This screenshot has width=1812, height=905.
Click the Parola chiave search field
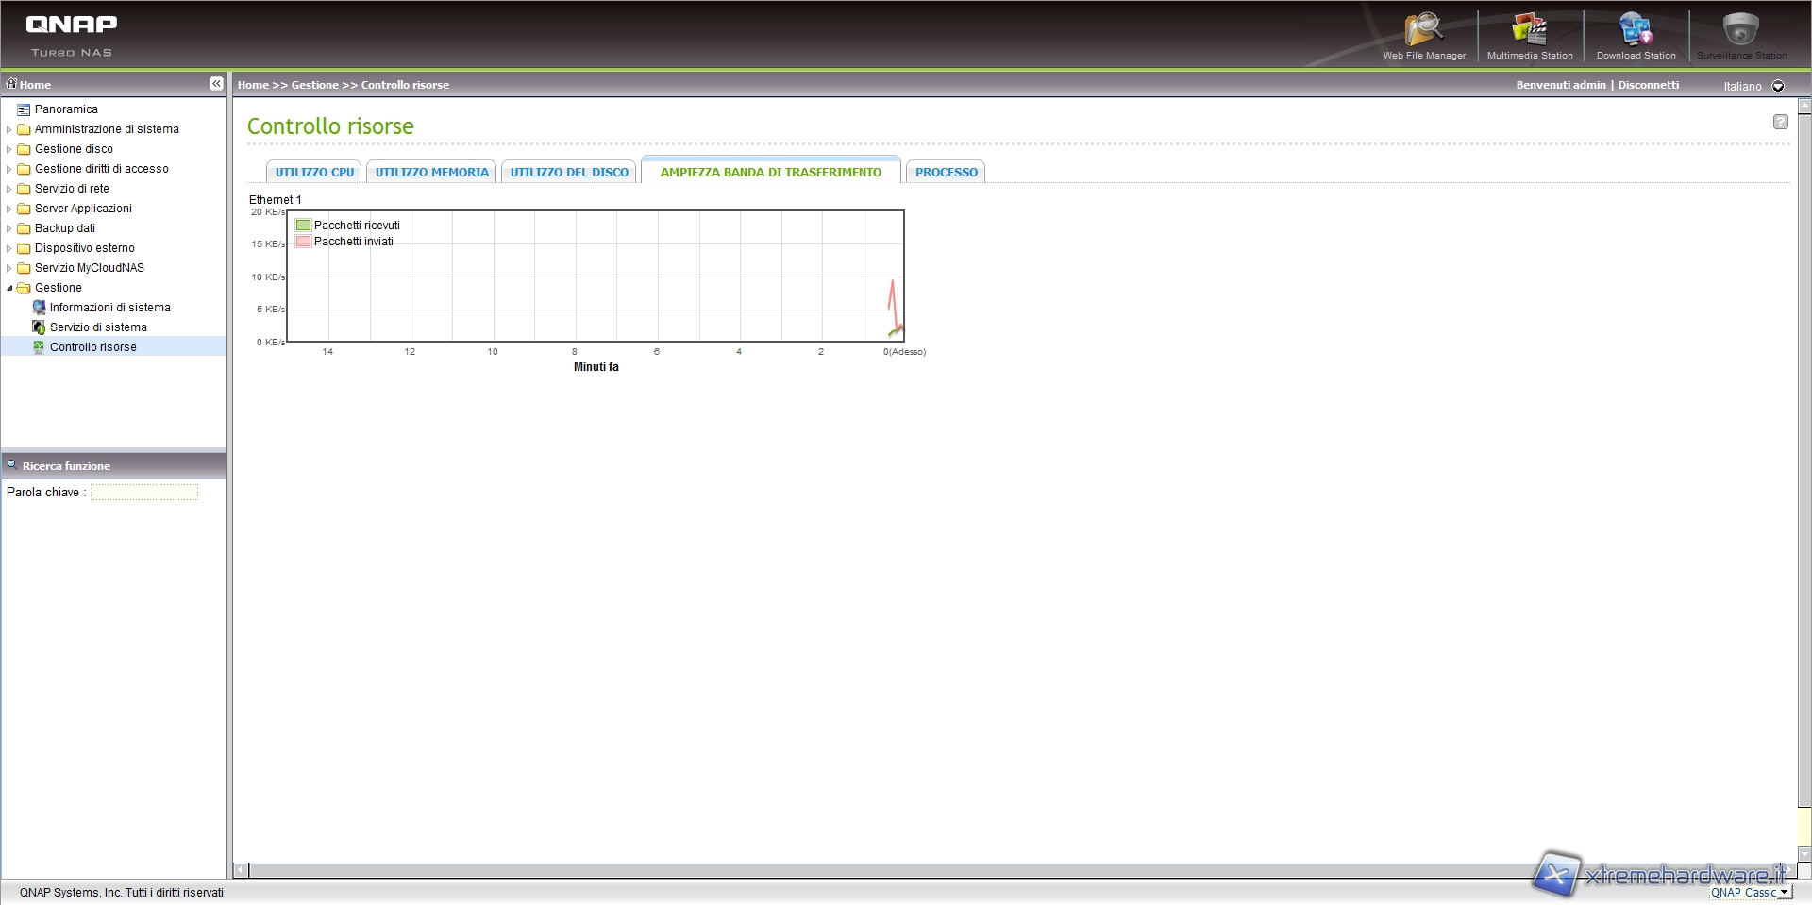click(144, 493)
